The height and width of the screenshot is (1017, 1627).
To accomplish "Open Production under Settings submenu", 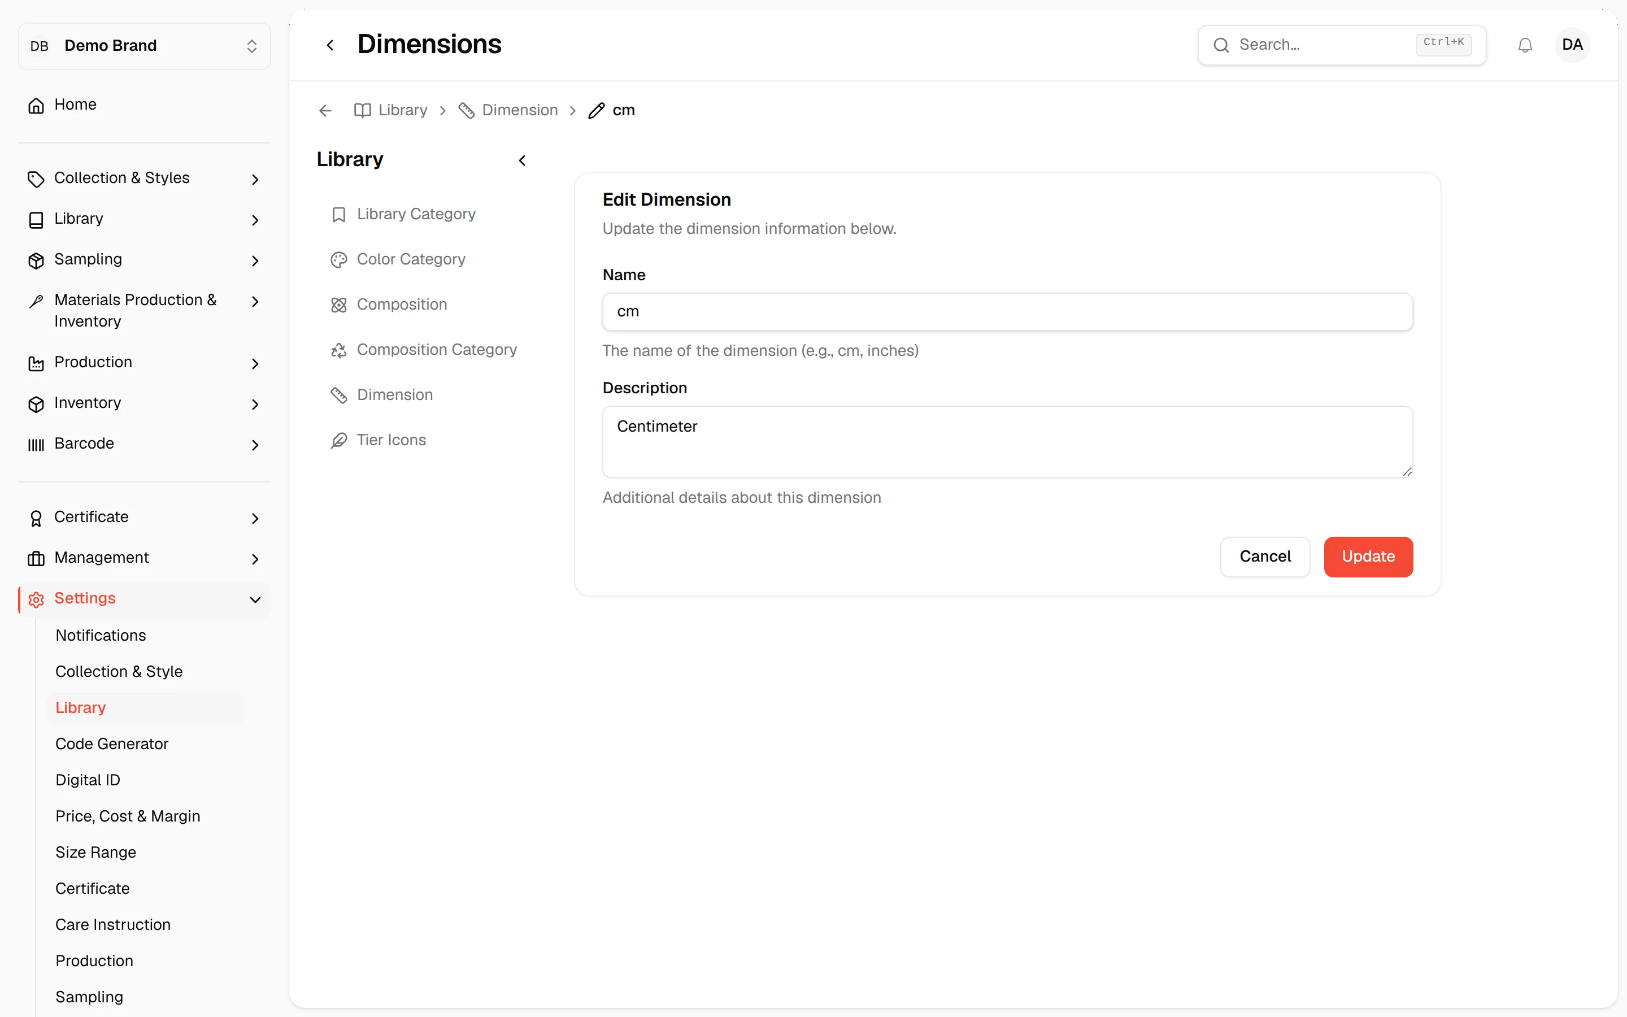I will (x=94, y=960).
